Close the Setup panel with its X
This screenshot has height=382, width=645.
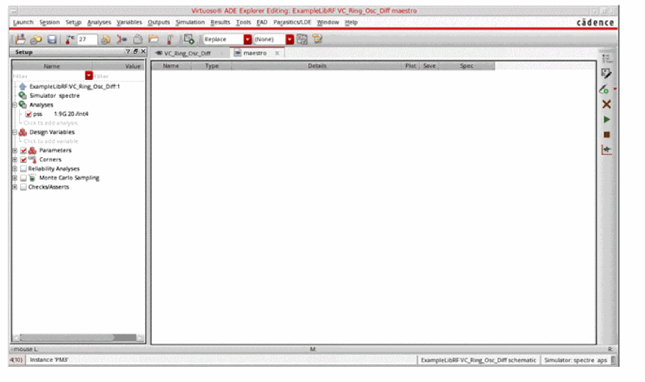pyautogui.click(x=143, y=51)
